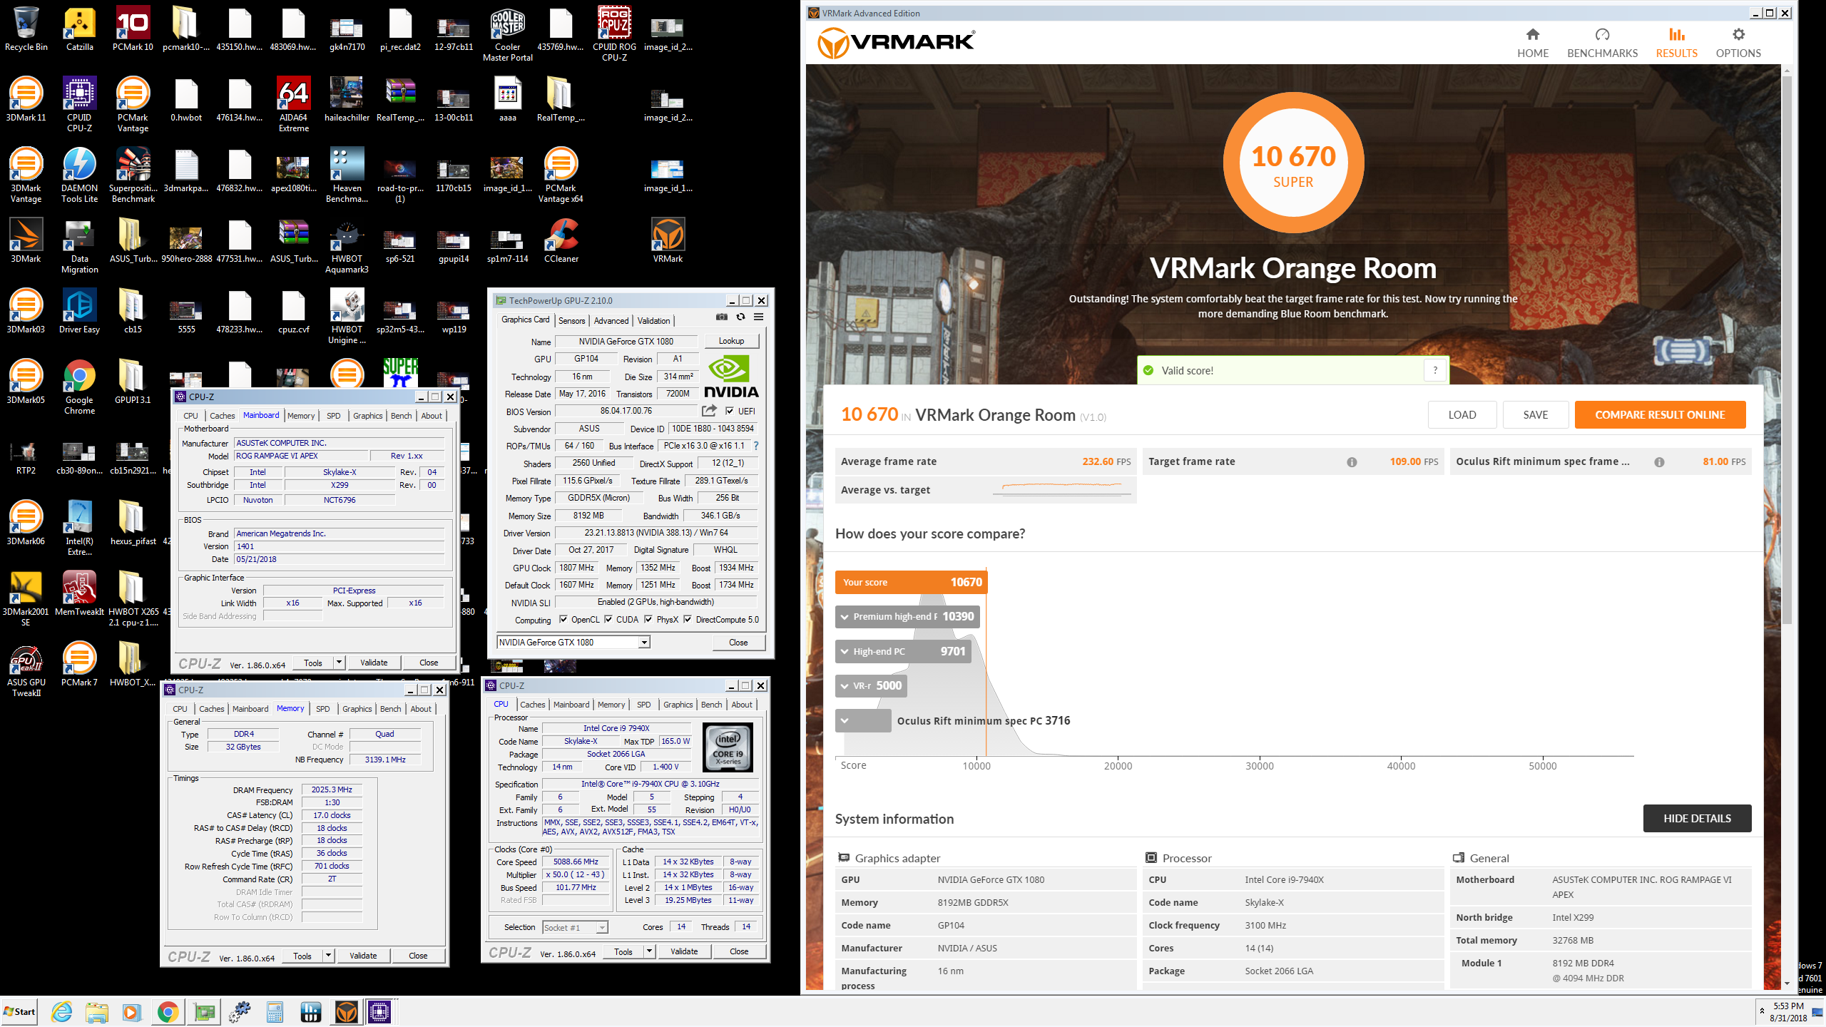The height and width of the screenshot is (1027, 1826).
Task: Click Bus Interface question mark in GPU-Z
Action: [x=756, y=446]
